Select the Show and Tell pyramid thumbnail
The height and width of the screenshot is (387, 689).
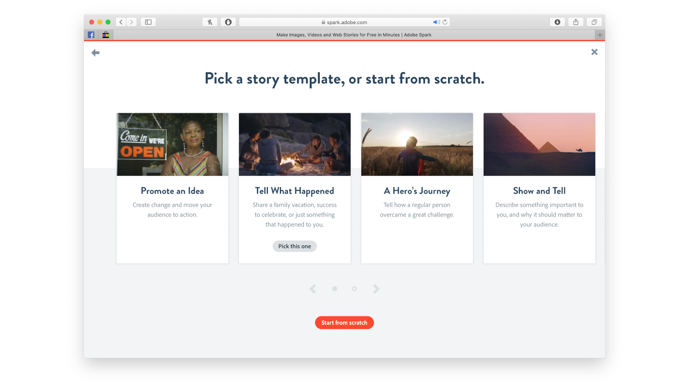pos(539,144)
